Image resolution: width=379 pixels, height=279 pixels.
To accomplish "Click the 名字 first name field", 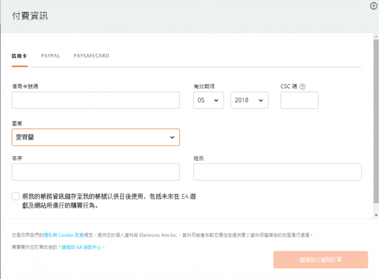I will [x=95, y=172].
